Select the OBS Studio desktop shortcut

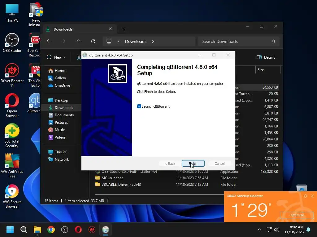(x=12, y=43)
